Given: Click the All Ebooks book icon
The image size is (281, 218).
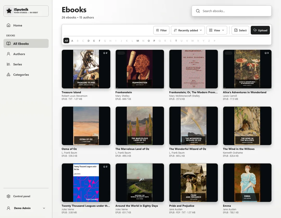Looking at the screenshot, I should click(x=8, y=43).
